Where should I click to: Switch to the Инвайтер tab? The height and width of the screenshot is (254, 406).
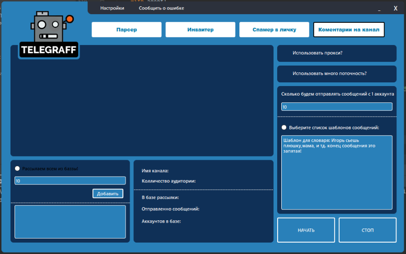point(200,30)
